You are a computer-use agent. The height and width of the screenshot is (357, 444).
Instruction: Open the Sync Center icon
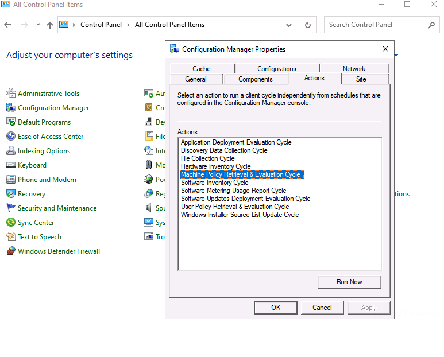point(11,223)
